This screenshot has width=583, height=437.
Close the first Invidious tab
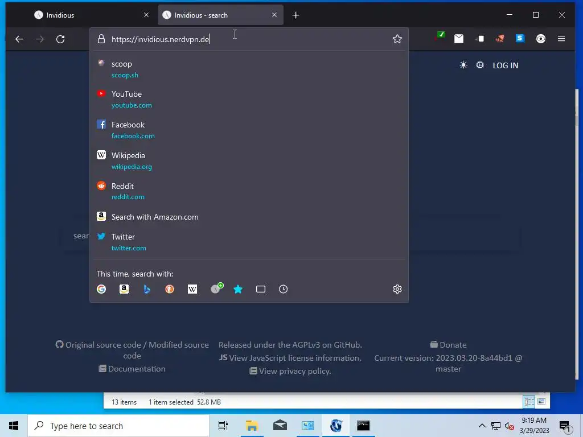coord(146,15)
